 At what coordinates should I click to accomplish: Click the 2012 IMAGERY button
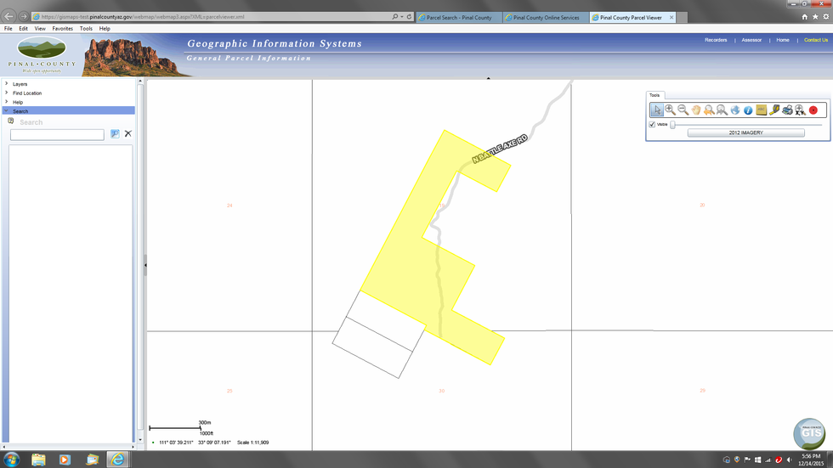click(745, 133)
